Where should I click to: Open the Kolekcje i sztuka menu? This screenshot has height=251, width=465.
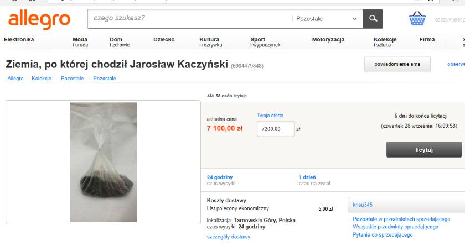[x=385, y=42]
